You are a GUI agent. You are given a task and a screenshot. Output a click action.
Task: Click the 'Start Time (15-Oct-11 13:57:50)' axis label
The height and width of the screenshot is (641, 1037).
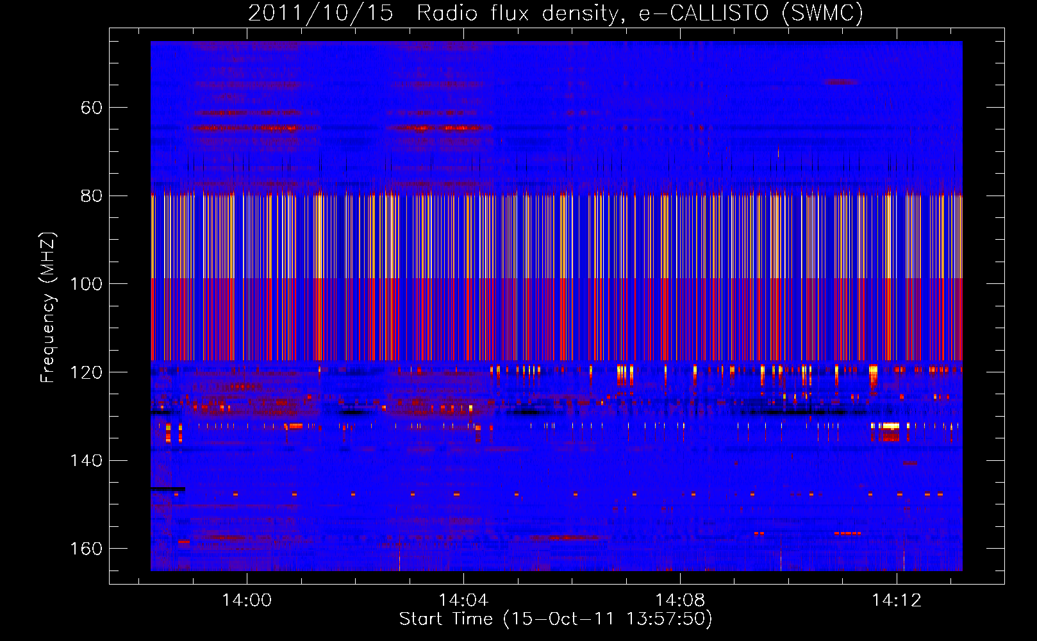(556, 619)
